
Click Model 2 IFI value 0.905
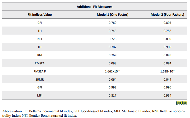tap(167, 47)
